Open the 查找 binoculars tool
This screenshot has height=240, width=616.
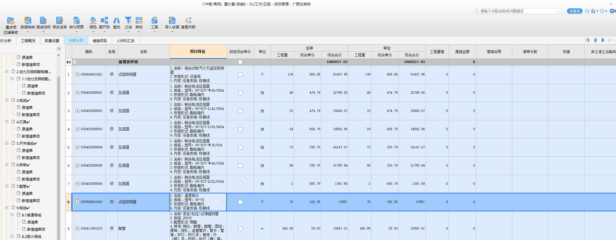(x=117, y=23)
